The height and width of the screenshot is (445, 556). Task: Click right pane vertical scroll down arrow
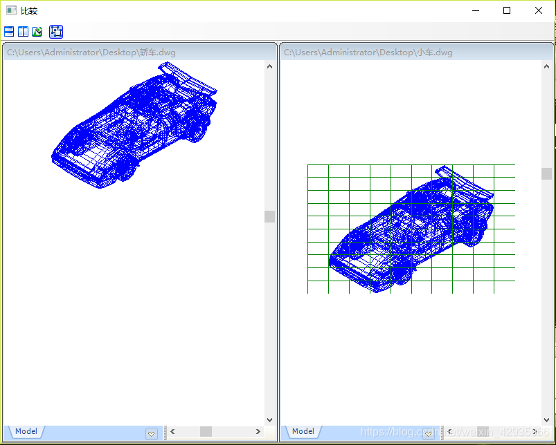(546, 420)
